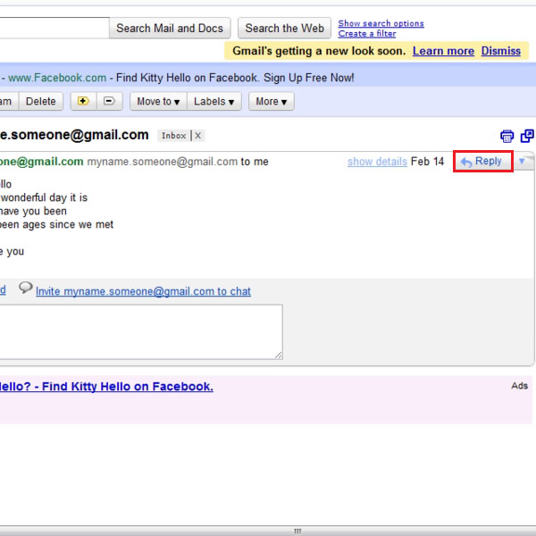Open the Create a filter link
Screen dimensions: 536x536
[x=367, y=34]
